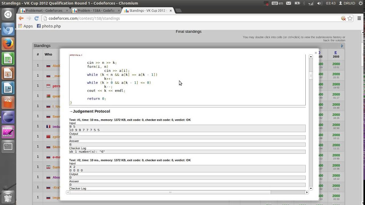Launch Firefox from the dock

pos(8,44)
